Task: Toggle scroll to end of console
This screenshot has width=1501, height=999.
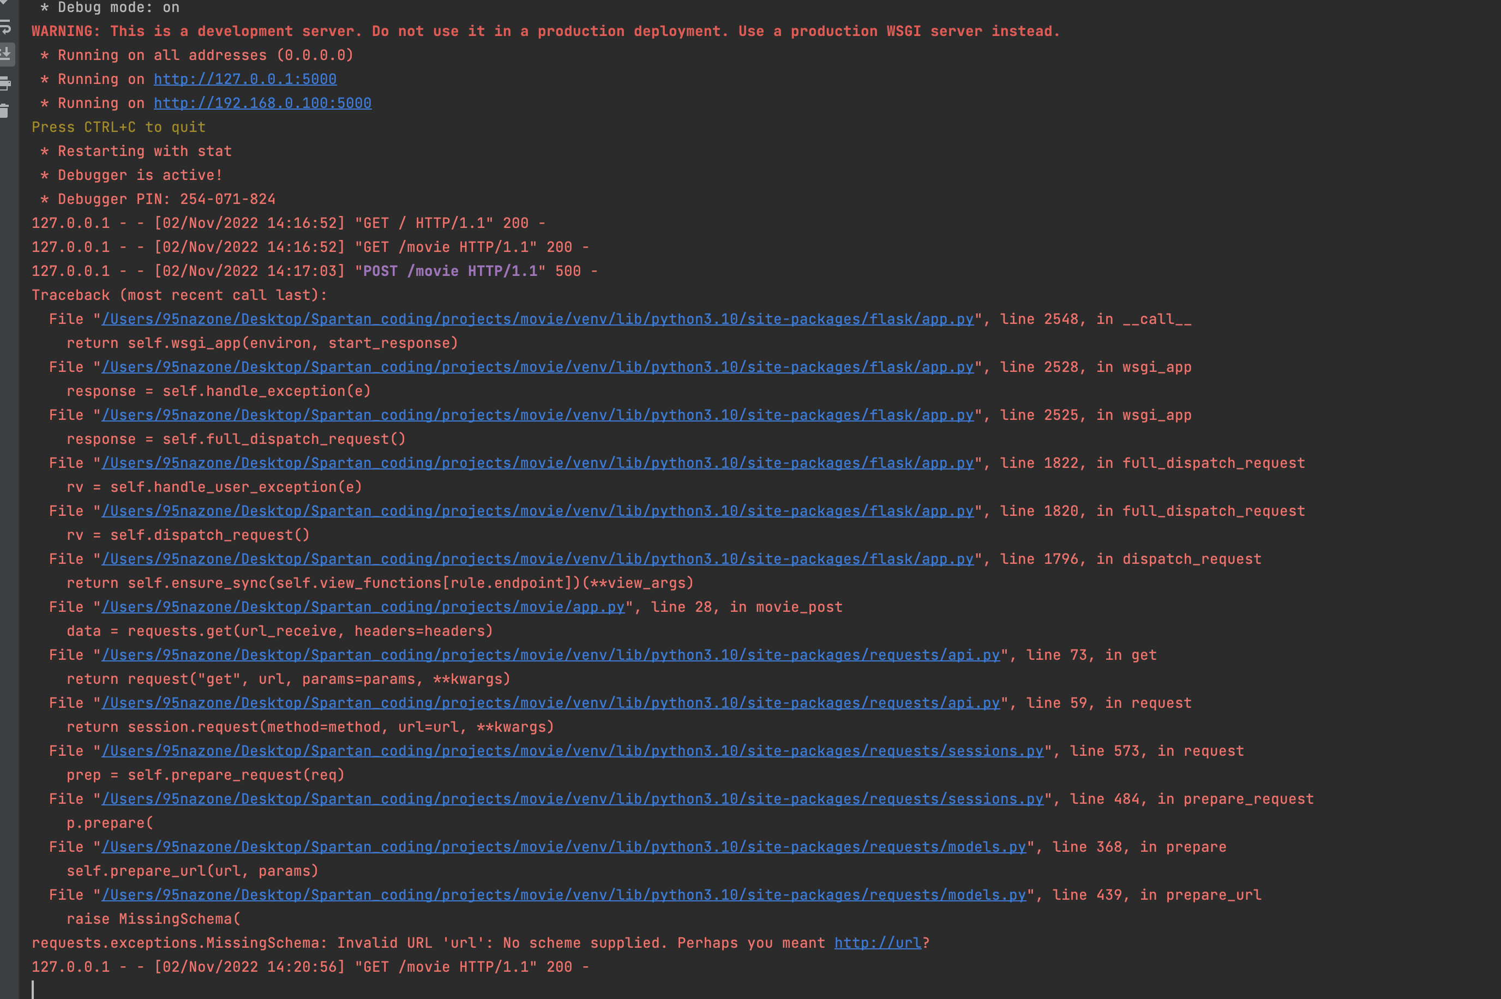Action: coord(5,54)
